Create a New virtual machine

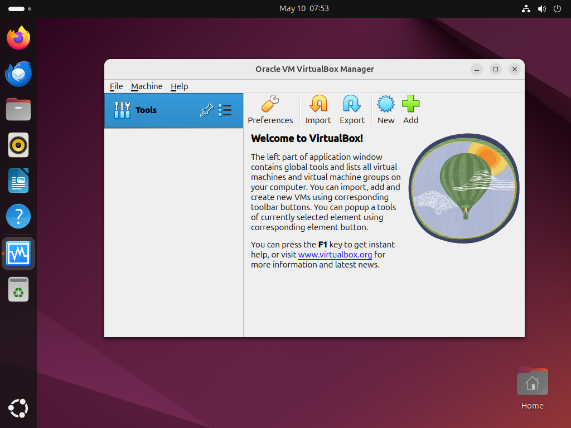[386, 110]
